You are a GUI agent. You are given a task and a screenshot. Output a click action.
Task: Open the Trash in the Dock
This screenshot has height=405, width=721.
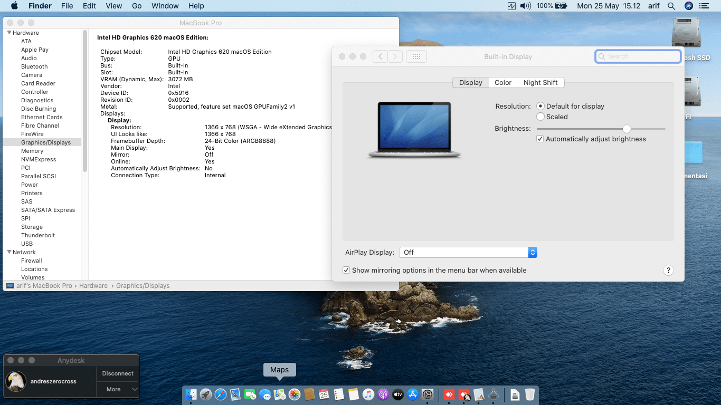tap(529, 394)
